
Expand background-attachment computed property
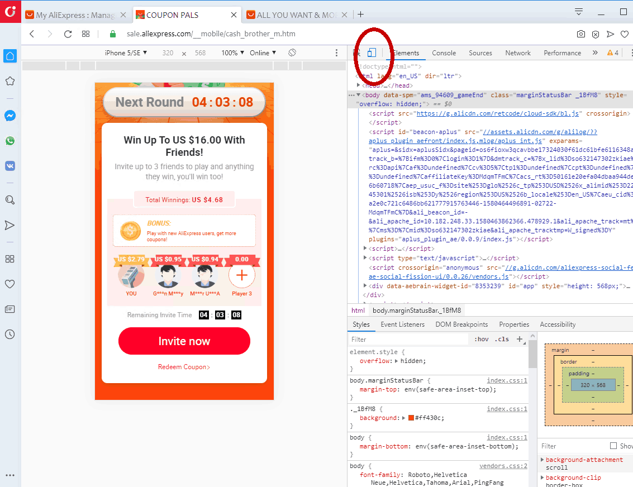(x=542, y=460)
